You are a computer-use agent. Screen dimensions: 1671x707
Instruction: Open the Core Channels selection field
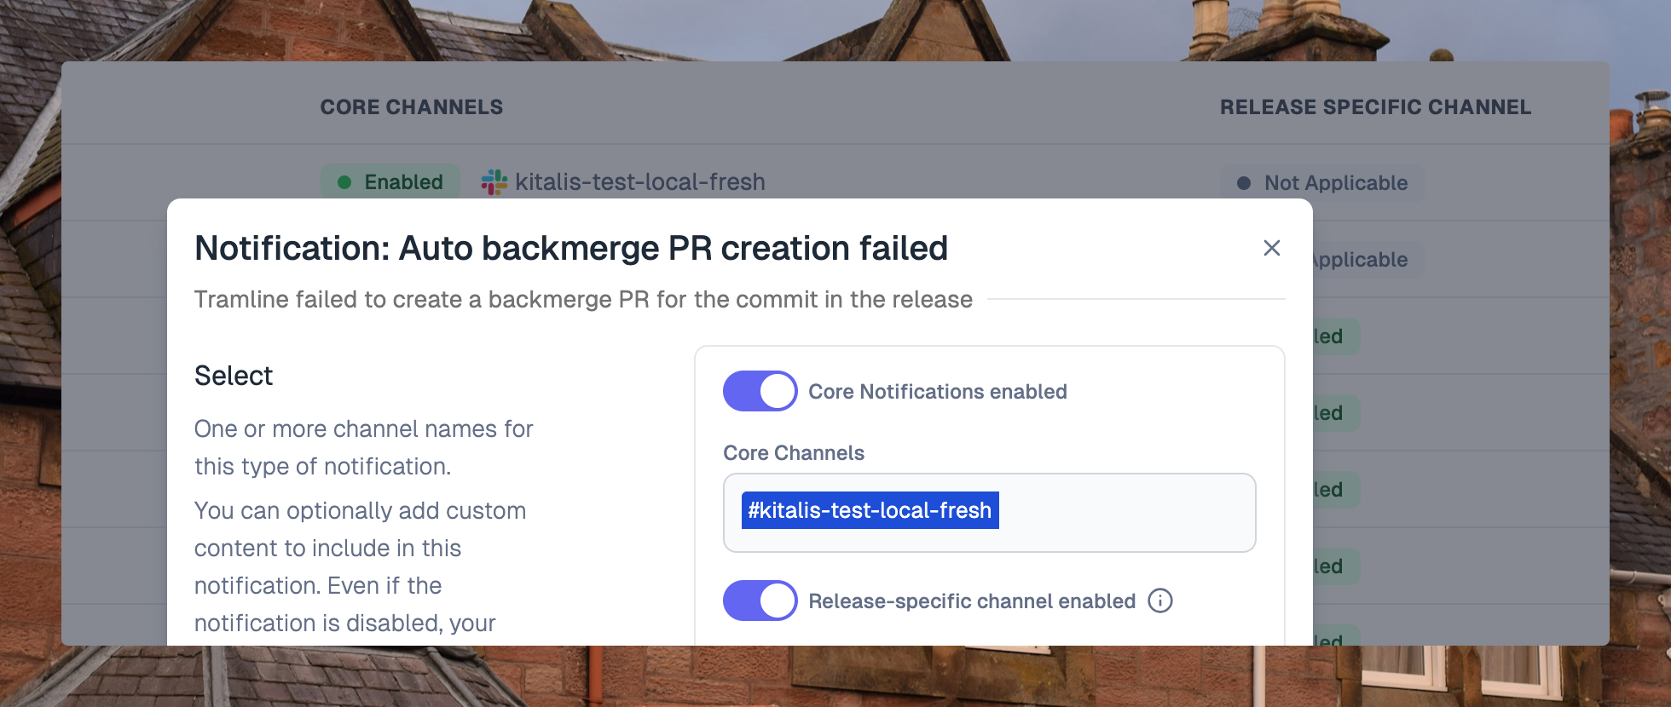(989, 513)
